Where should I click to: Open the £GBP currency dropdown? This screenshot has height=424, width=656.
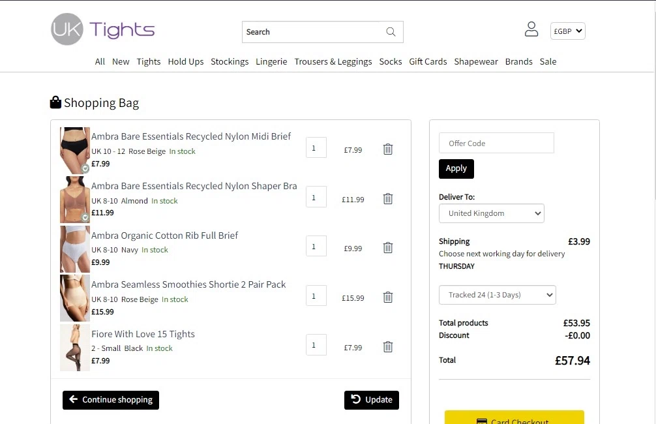tap(568, 31)
